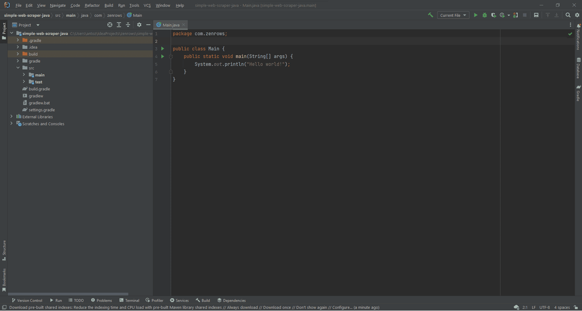Click the Profile run icon with the clock
Viewport: 582px width, 311px height.
502,15
